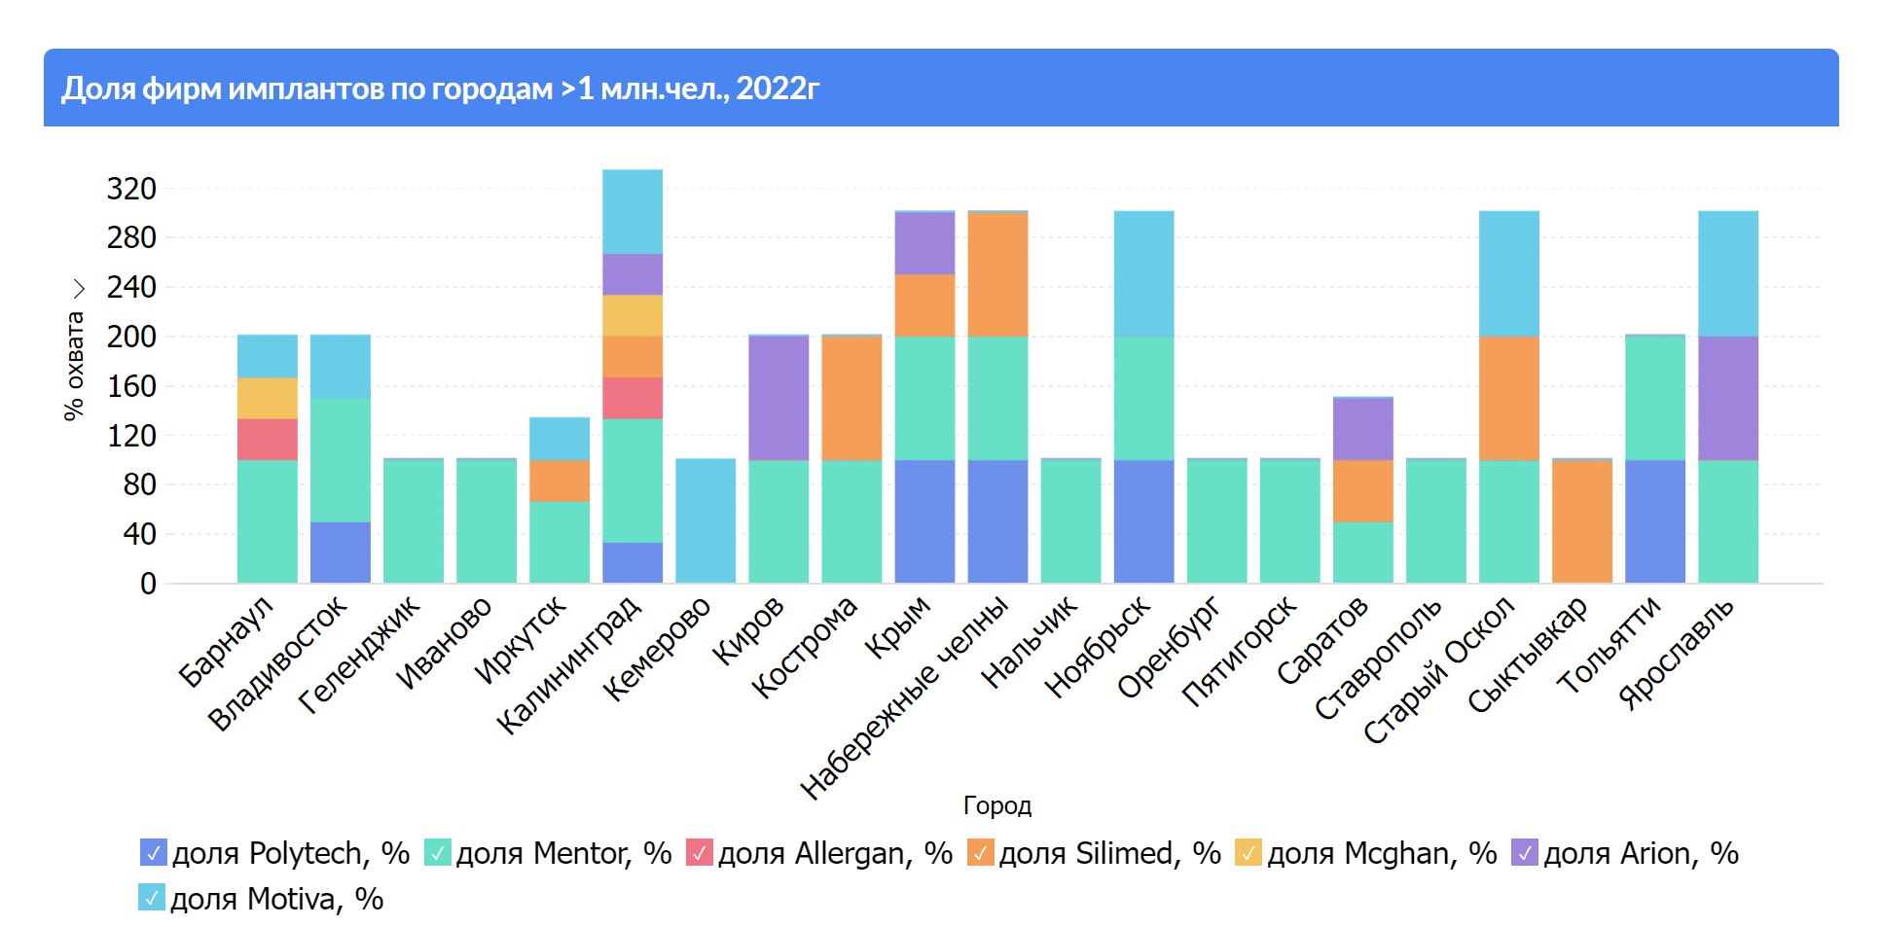Select the Сыктывкар axis label

pos(1529,655)
